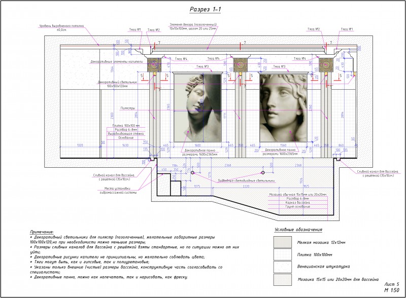Pick the "Плитка 100х100мм" legend swatch
This screenshot has height=298, width=406.
click(x=283, y=254)
